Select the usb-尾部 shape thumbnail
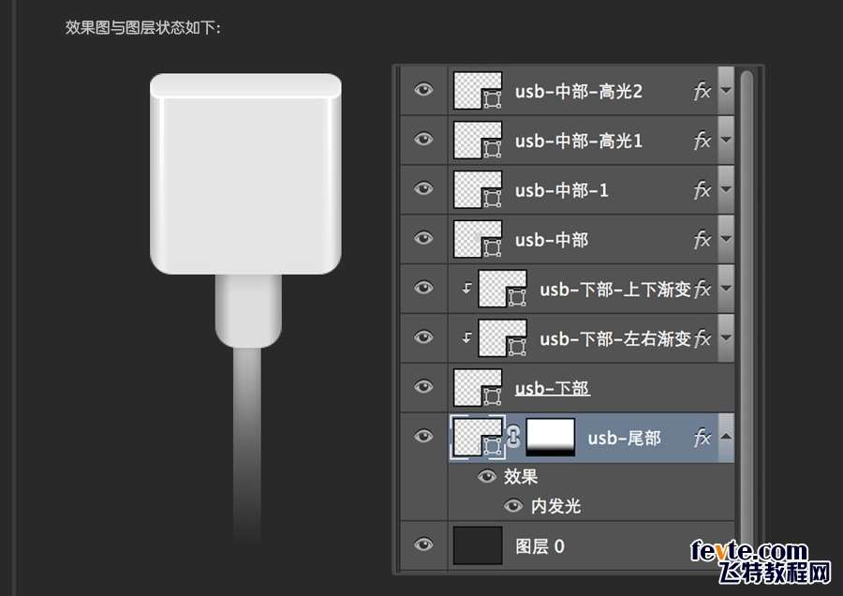 tap(478, 437)
